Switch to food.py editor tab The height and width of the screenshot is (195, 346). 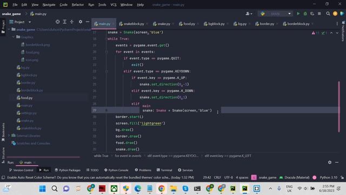(189, 24)
